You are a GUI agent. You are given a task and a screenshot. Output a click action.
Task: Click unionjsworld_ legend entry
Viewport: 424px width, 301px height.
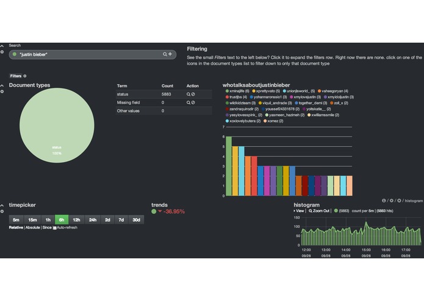coord(299,91)
